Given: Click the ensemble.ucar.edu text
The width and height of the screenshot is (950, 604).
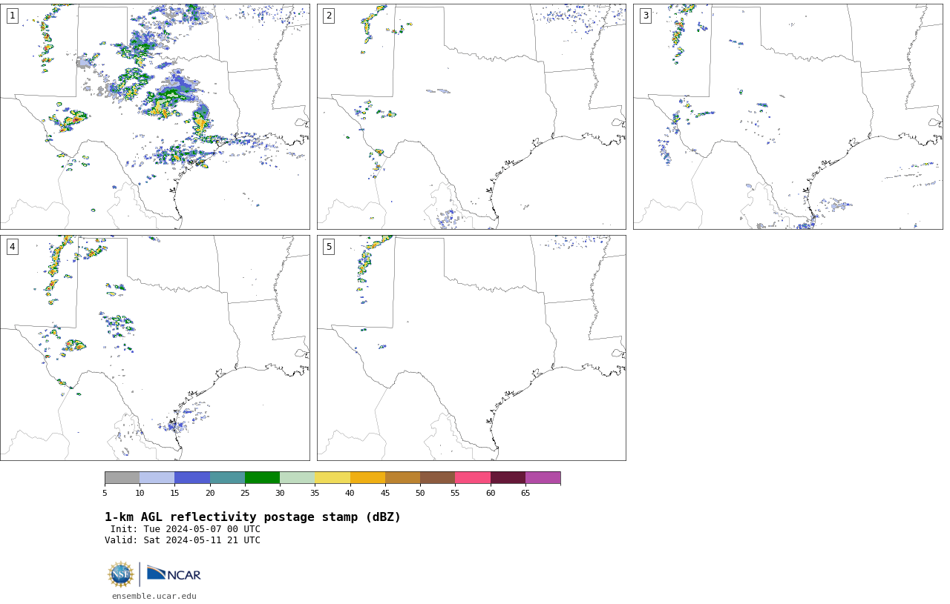Looking at the screenshot, I should point(154,596).
